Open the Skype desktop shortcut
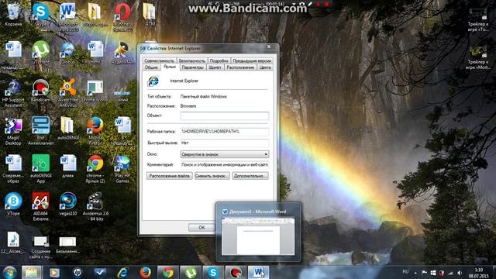The image size is (496, 279). point(40,15)
